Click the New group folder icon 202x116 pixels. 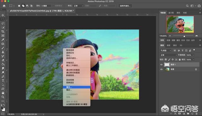point(188,114)
